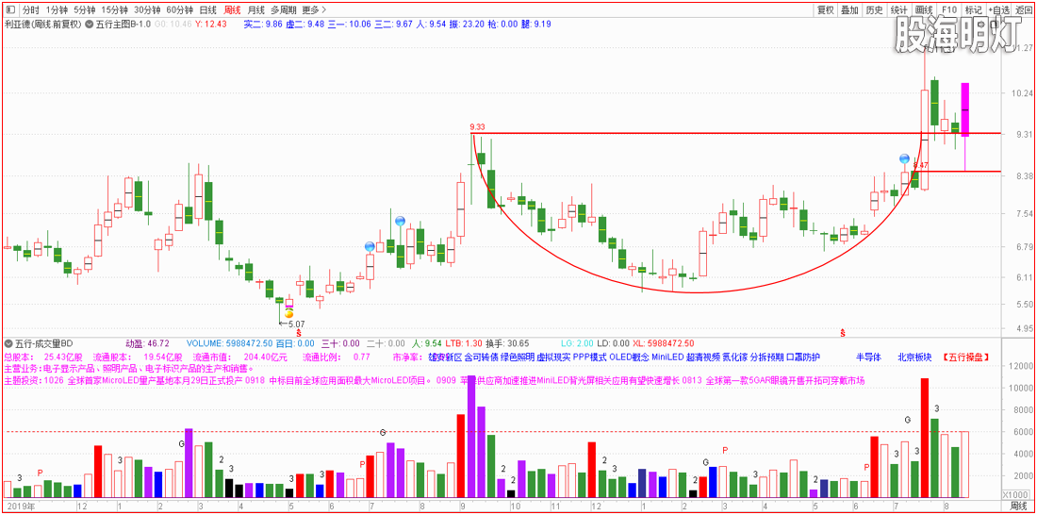
Task: Click 返回 to go back
Action: coord(1023,10)
